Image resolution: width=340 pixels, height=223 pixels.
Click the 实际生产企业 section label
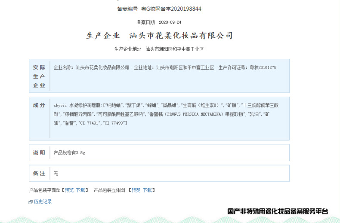click(x=39, y=76)
